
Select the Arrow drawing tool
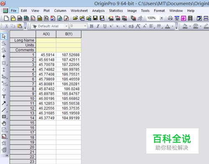[x=4, y=103]
